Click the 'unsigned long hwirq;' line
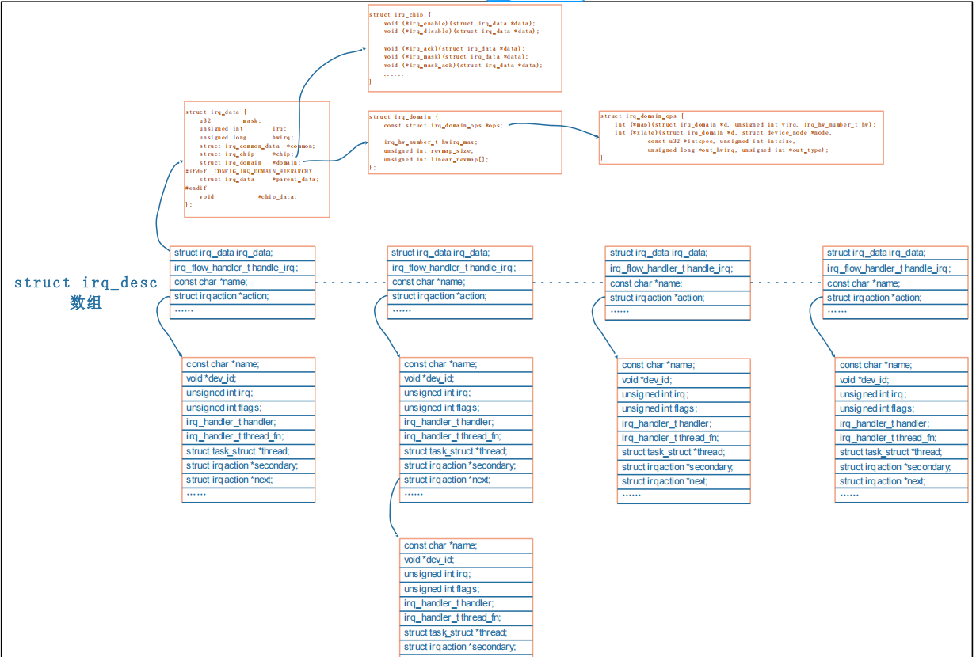 (247, 137)
